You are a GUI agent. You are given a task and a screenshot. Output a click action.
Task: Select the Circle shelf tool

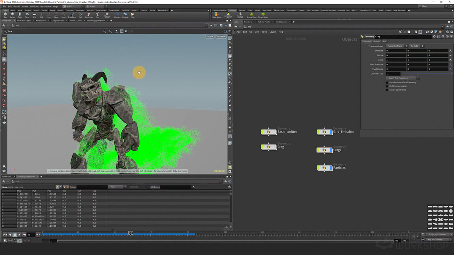56,15
